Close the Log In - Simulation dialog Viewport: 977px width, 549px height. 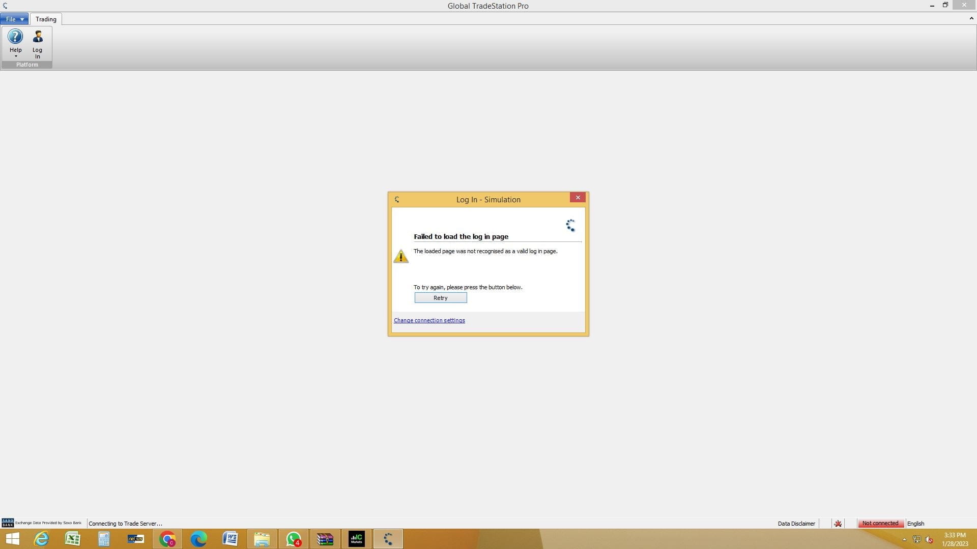coord(578,198)
